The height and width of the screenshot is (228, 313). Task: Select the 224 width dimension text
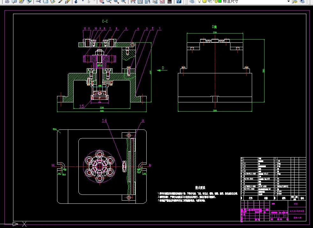[215, 32]
